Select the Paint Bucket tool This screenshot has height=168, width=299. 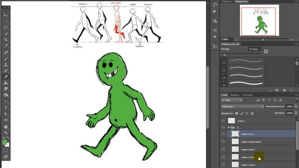point(6,83)
